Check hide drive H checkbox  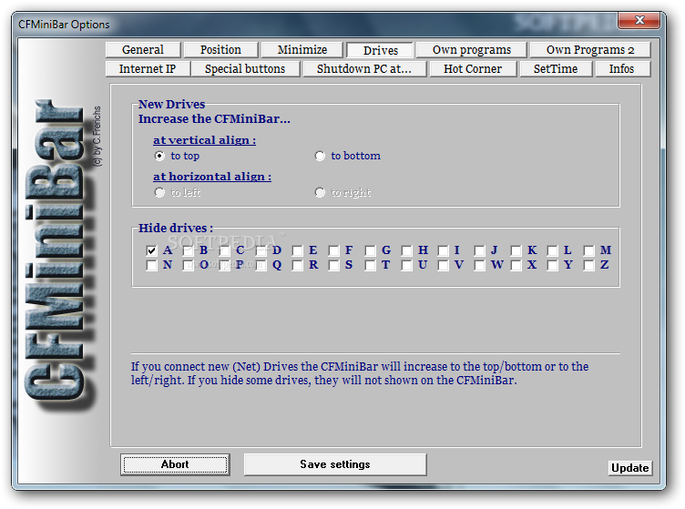coord(406,250)
